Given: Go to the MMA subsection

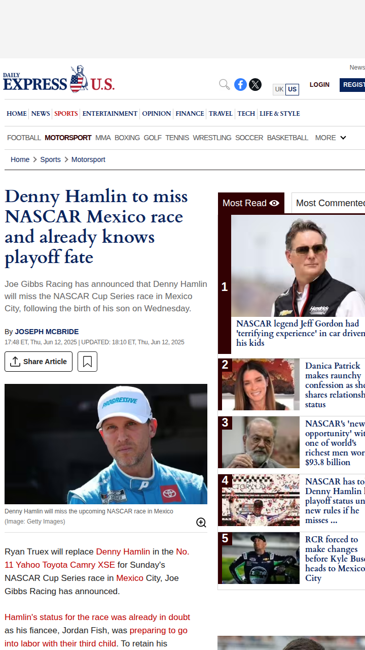Looking at the screenshot, I should pos(103,138).
